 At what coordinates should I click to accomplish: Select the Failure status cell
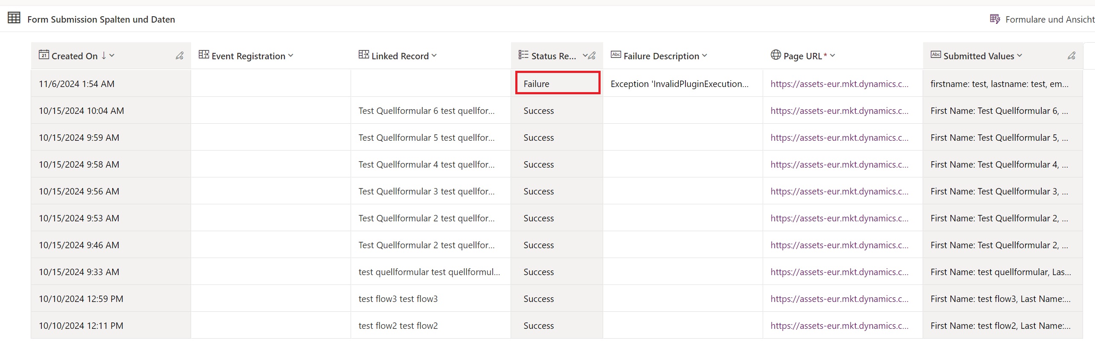pyautogui.click(x=558, y=83)
